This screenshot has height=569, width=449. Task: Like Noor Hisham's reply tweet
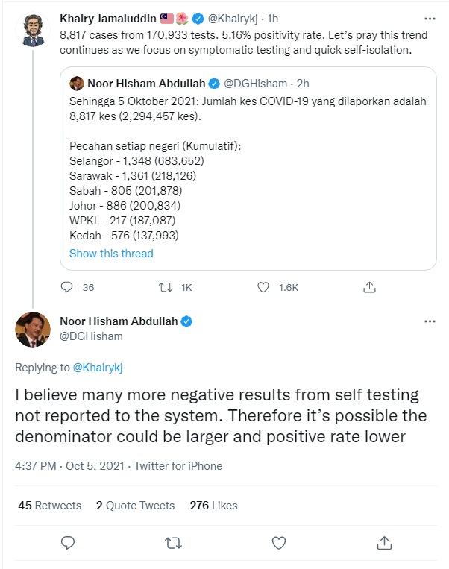click(277, 542)
